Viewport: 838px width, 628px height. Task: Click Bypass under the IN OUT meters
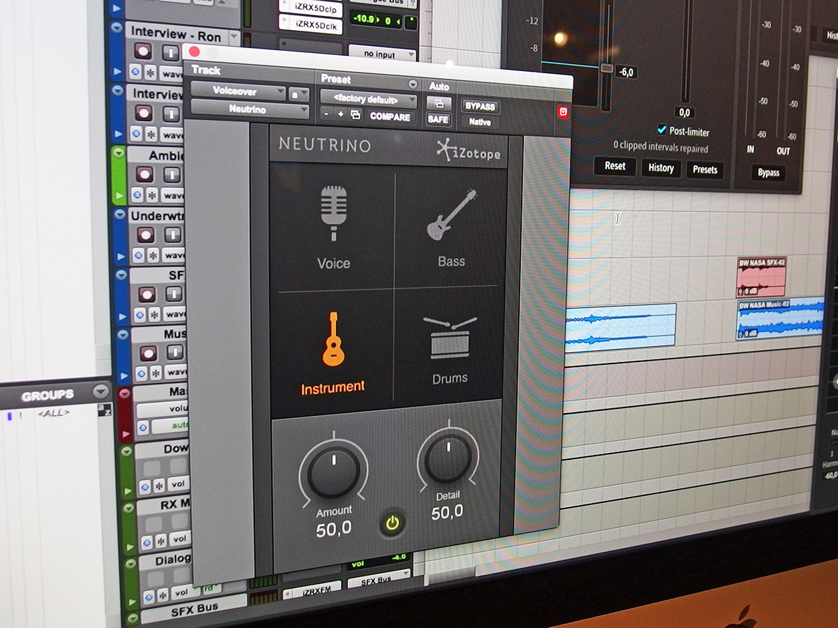tap(768, 172)
